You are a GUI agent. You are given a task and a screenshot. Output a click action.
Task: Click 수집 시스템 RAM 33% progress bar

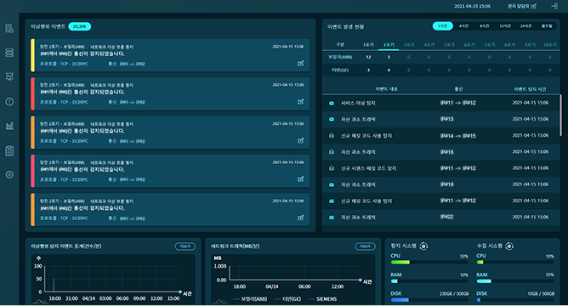pyautogui.click(x=515, y=281)
